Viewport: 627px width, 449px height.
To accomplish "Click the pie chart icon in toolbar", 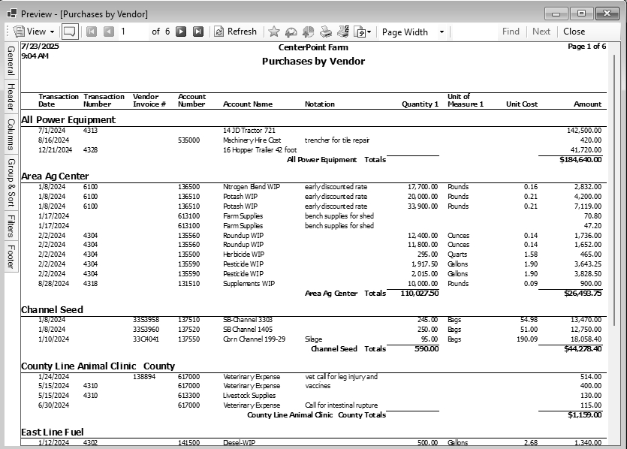I will coord(308,32).
